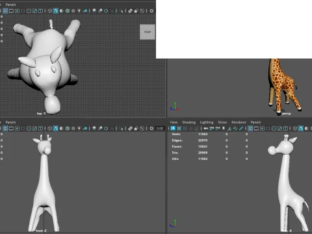This screenshot has width=312, height=234.
Task: Click use all lights bulb, top view
Action: point(79,11)
